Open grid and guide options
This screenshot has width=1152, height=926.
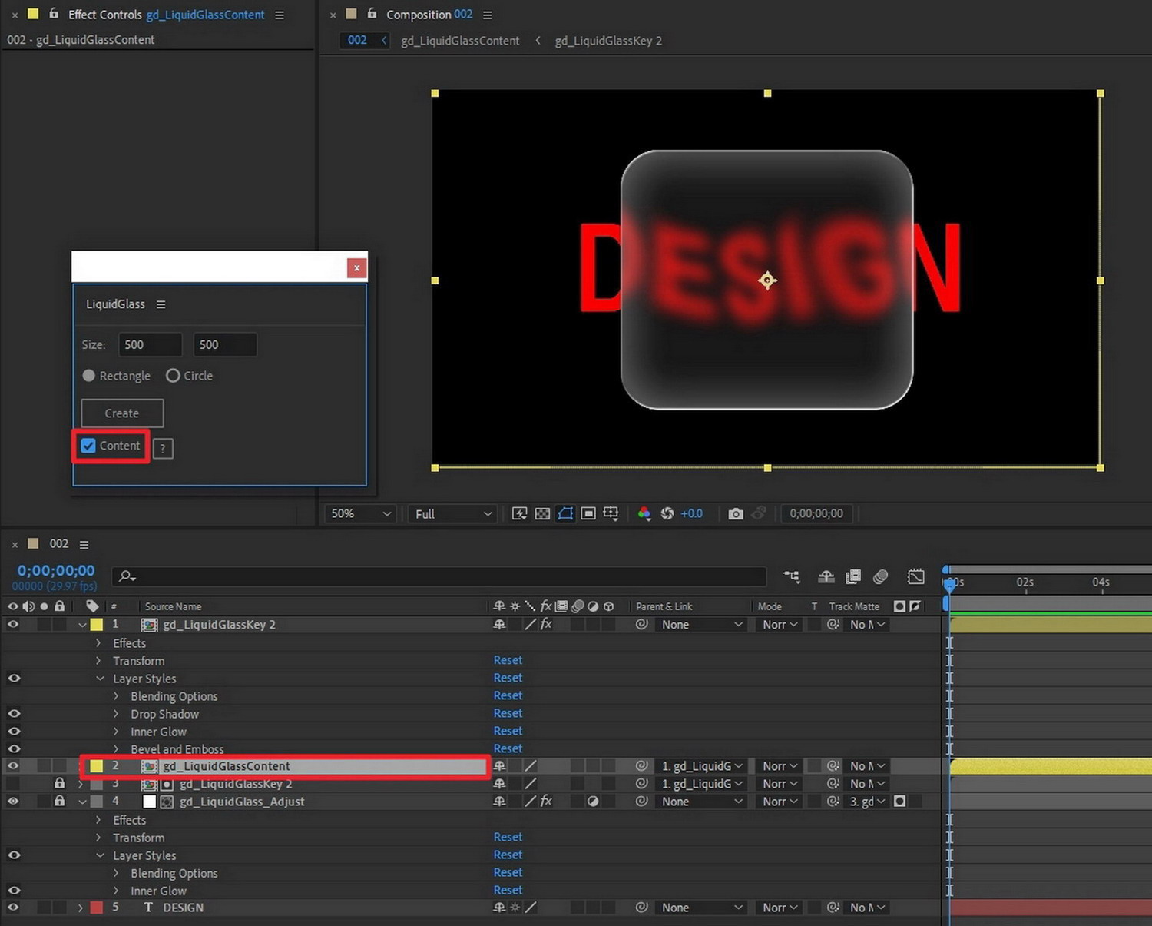(611, 513)
